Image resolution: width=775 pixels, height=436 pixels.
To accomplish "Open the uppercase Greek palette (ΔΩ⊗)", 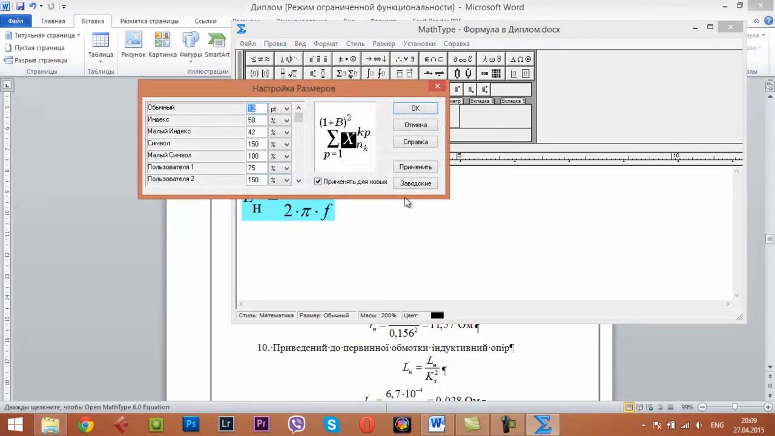I will (x=521, y=59).
